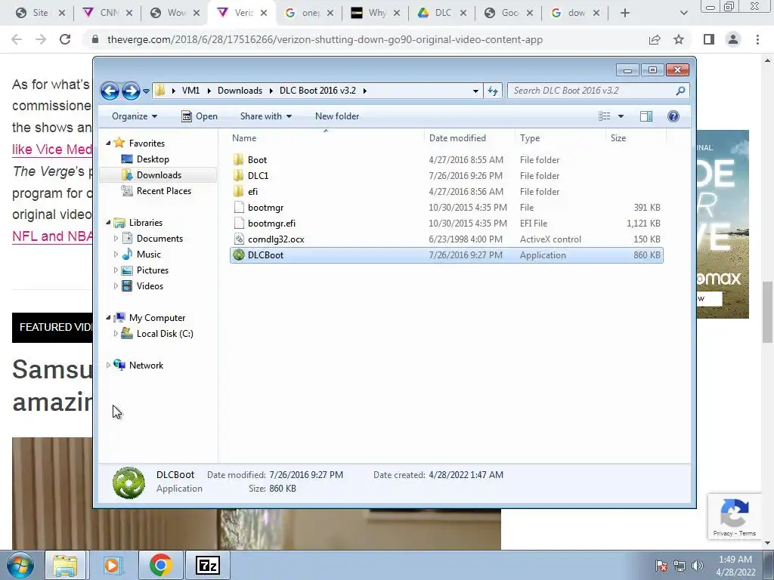This screenshot has width=774, height=580.
Task: Sort by the Type column header
Action: [560, 138]
